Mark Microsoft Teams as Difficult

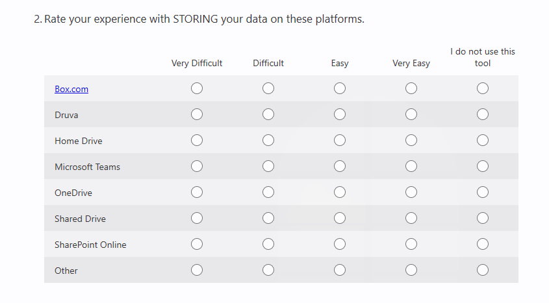click(x=268, y=166)
